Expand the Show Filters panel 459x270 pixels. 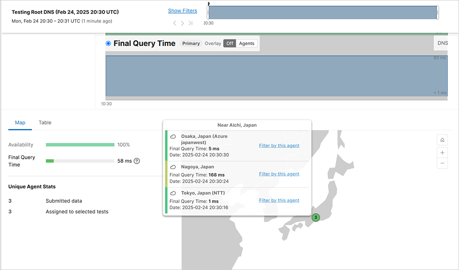tap(182, 11)
